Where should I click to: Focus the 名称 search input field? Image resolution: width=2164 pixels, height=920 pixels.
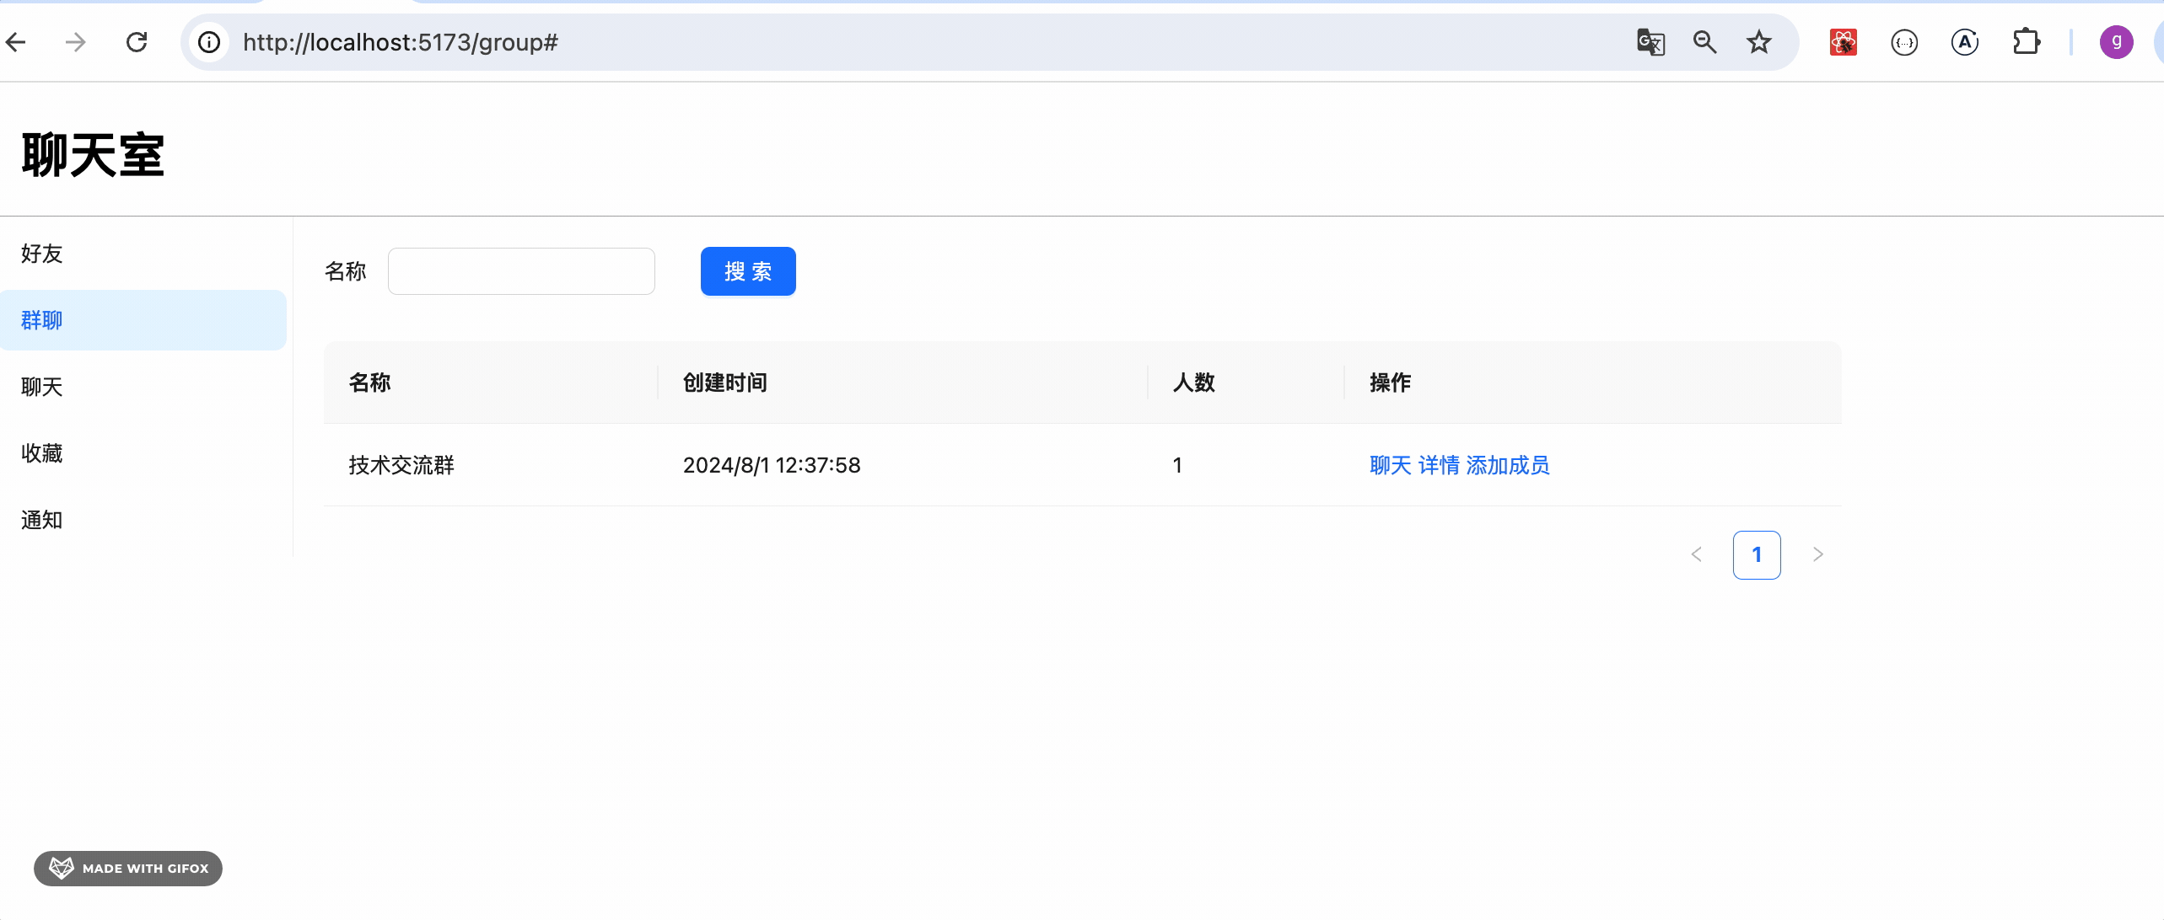[x=521, y=271]
